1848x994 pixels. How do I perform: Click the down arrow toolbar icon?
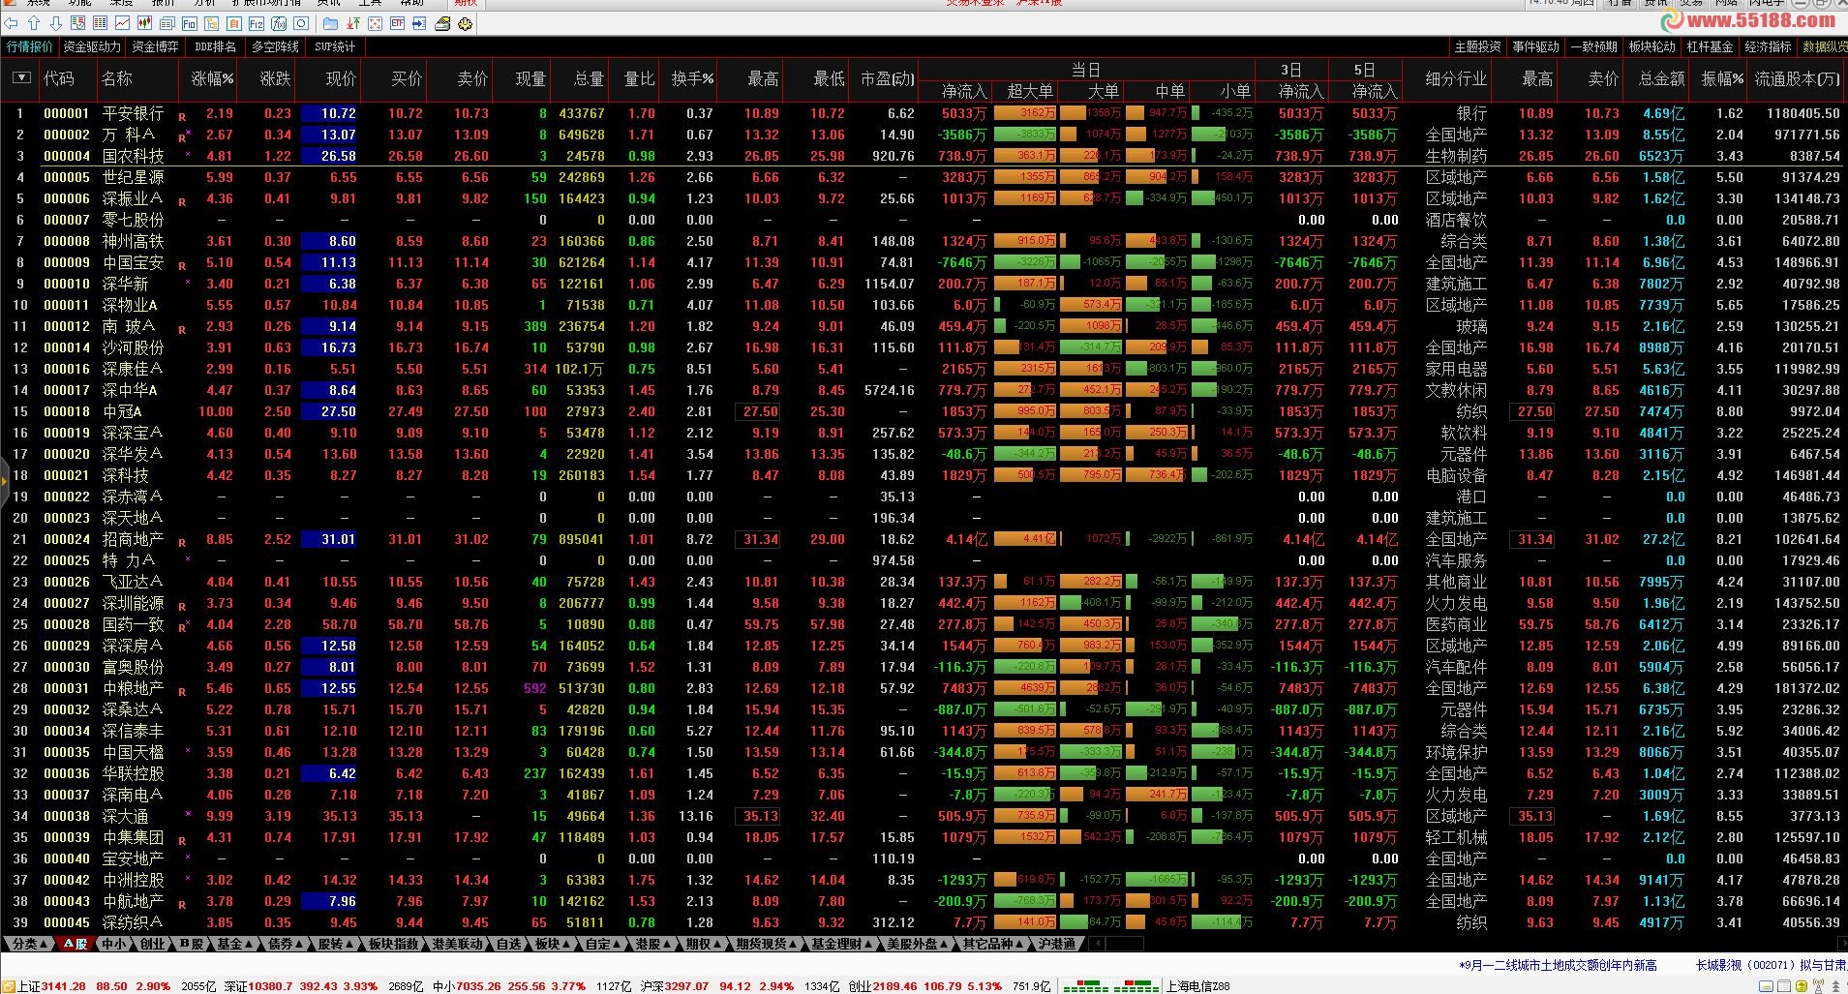(x=56, y=23)
